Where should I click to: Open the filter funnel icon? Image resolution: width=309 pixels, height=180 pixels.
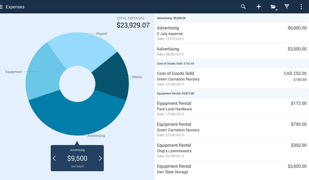(x=287, y=7)
